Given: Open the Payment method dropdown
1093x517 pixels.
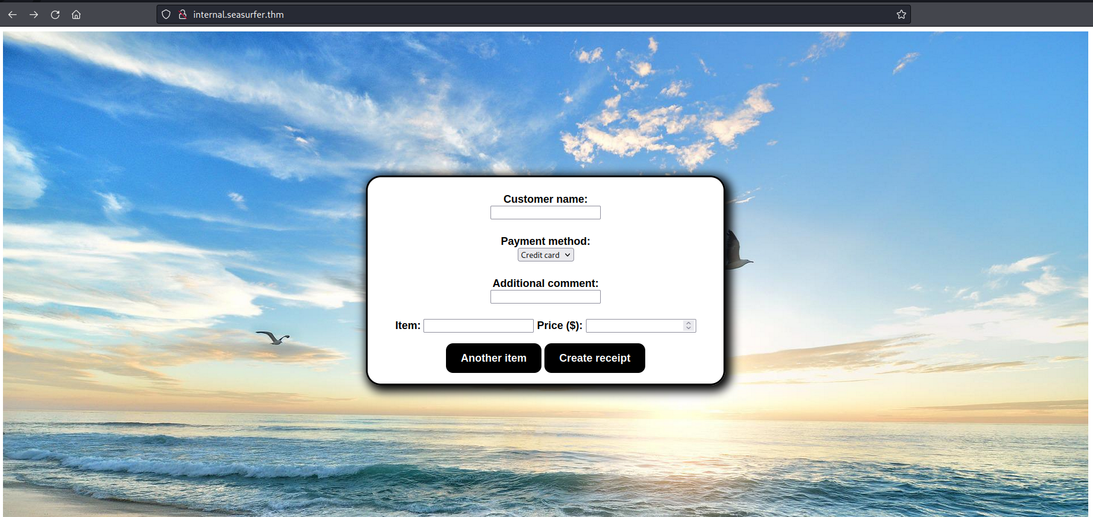Looking at the screenshot, I should 546,255.
